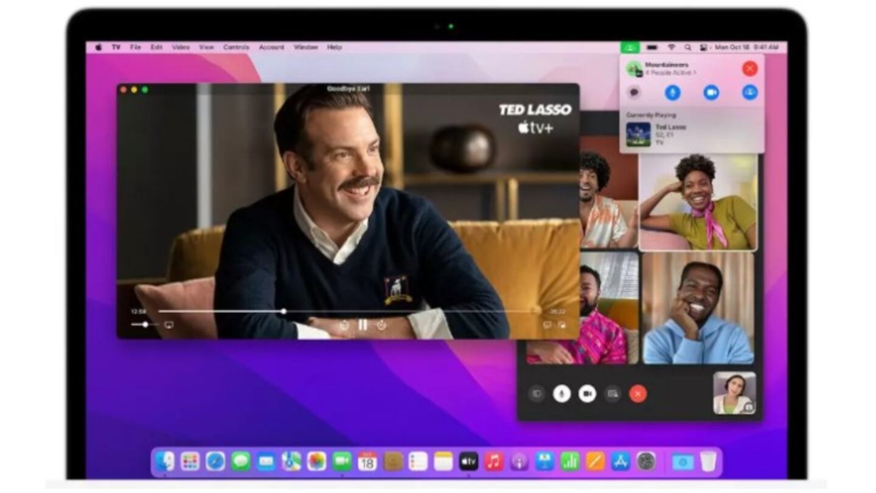Open the TV menu
The width and height of the screenshot is (876, 493).
pyautogui.click(x=116, y=47)
